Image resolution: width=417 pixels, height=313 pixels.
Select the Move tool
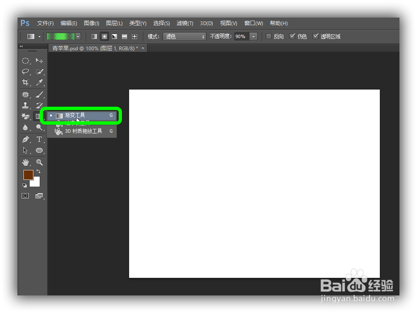[39, 60]
